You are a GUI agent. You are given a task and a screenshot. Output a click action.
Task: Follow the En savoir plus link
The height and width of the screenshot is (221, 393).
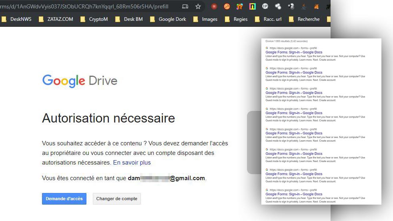[x=132, y=163]
